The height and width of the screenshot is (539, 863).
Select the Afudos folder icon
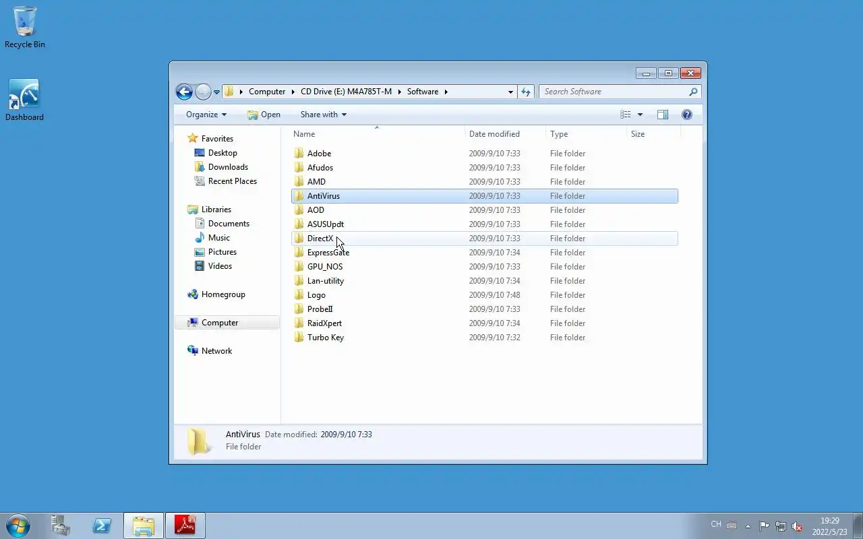click(299, 168)
